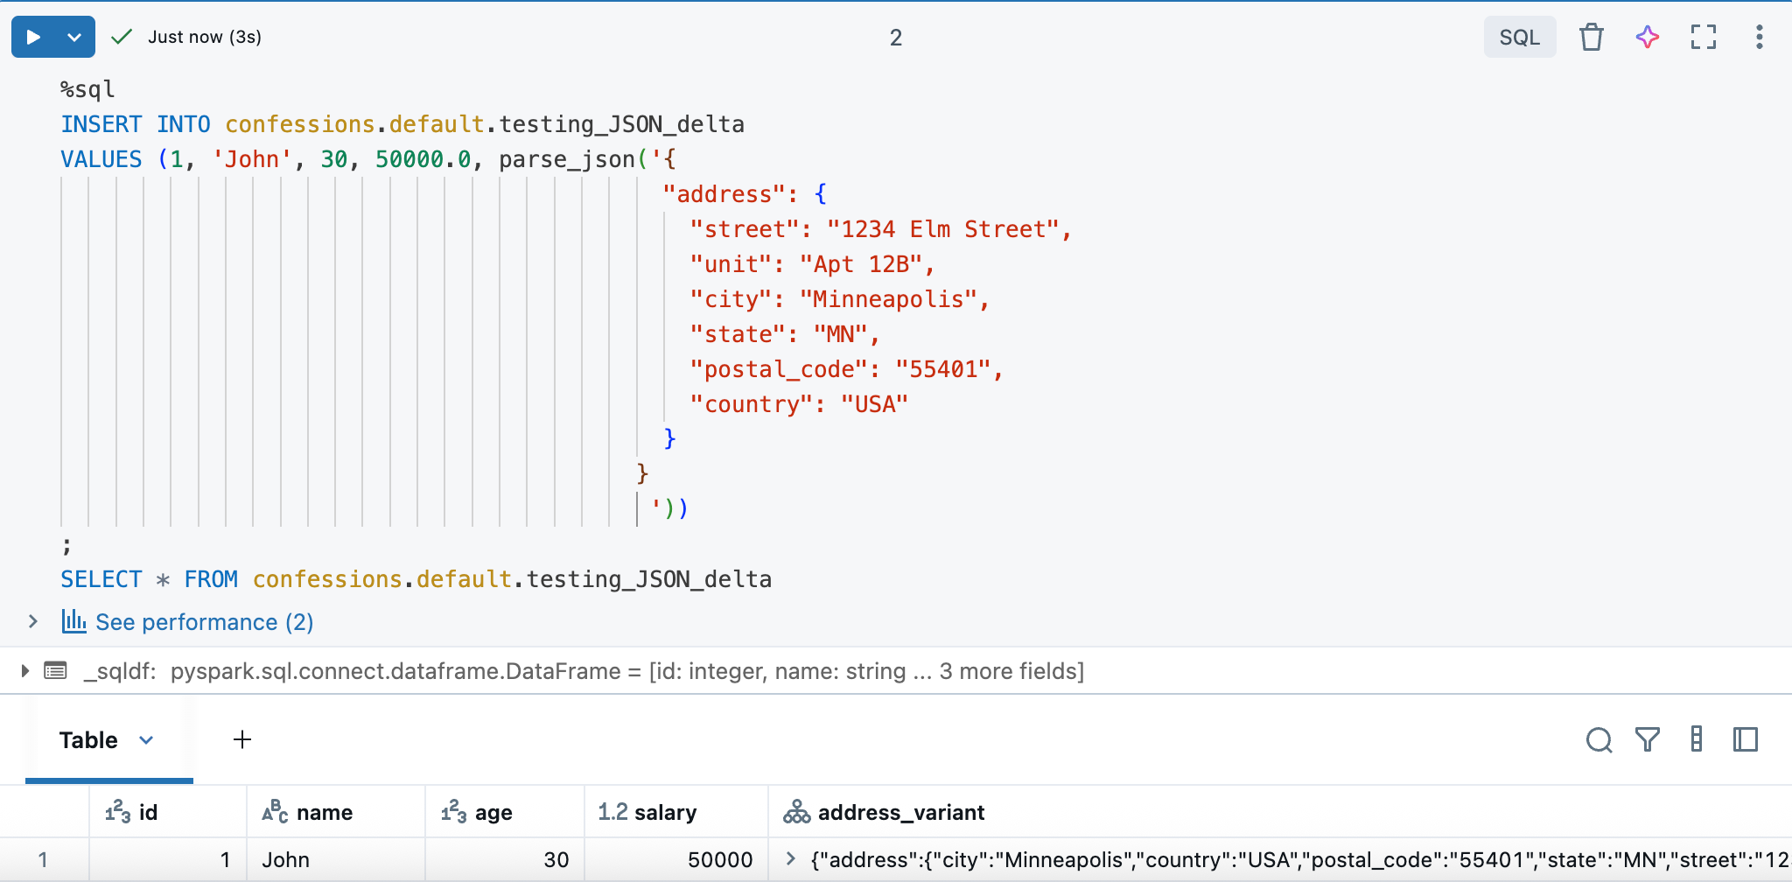The height and width of the screenshot is (882, 1792).
Task: Search the results with the magnifier icon
Action: 1600,739
